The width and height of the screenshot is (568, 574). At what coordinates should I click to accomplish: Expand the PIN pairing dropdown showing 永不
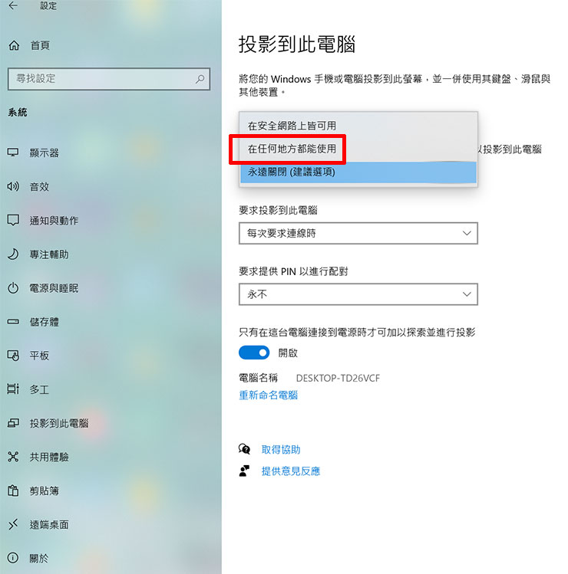click(x=358, y=294)
